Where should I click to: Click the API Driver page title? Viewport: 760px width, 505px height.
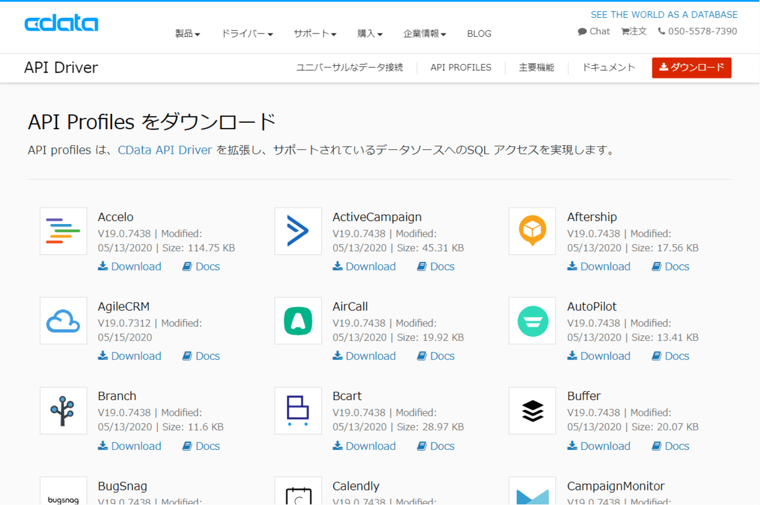pyautogui.click(x=61, y=68)
